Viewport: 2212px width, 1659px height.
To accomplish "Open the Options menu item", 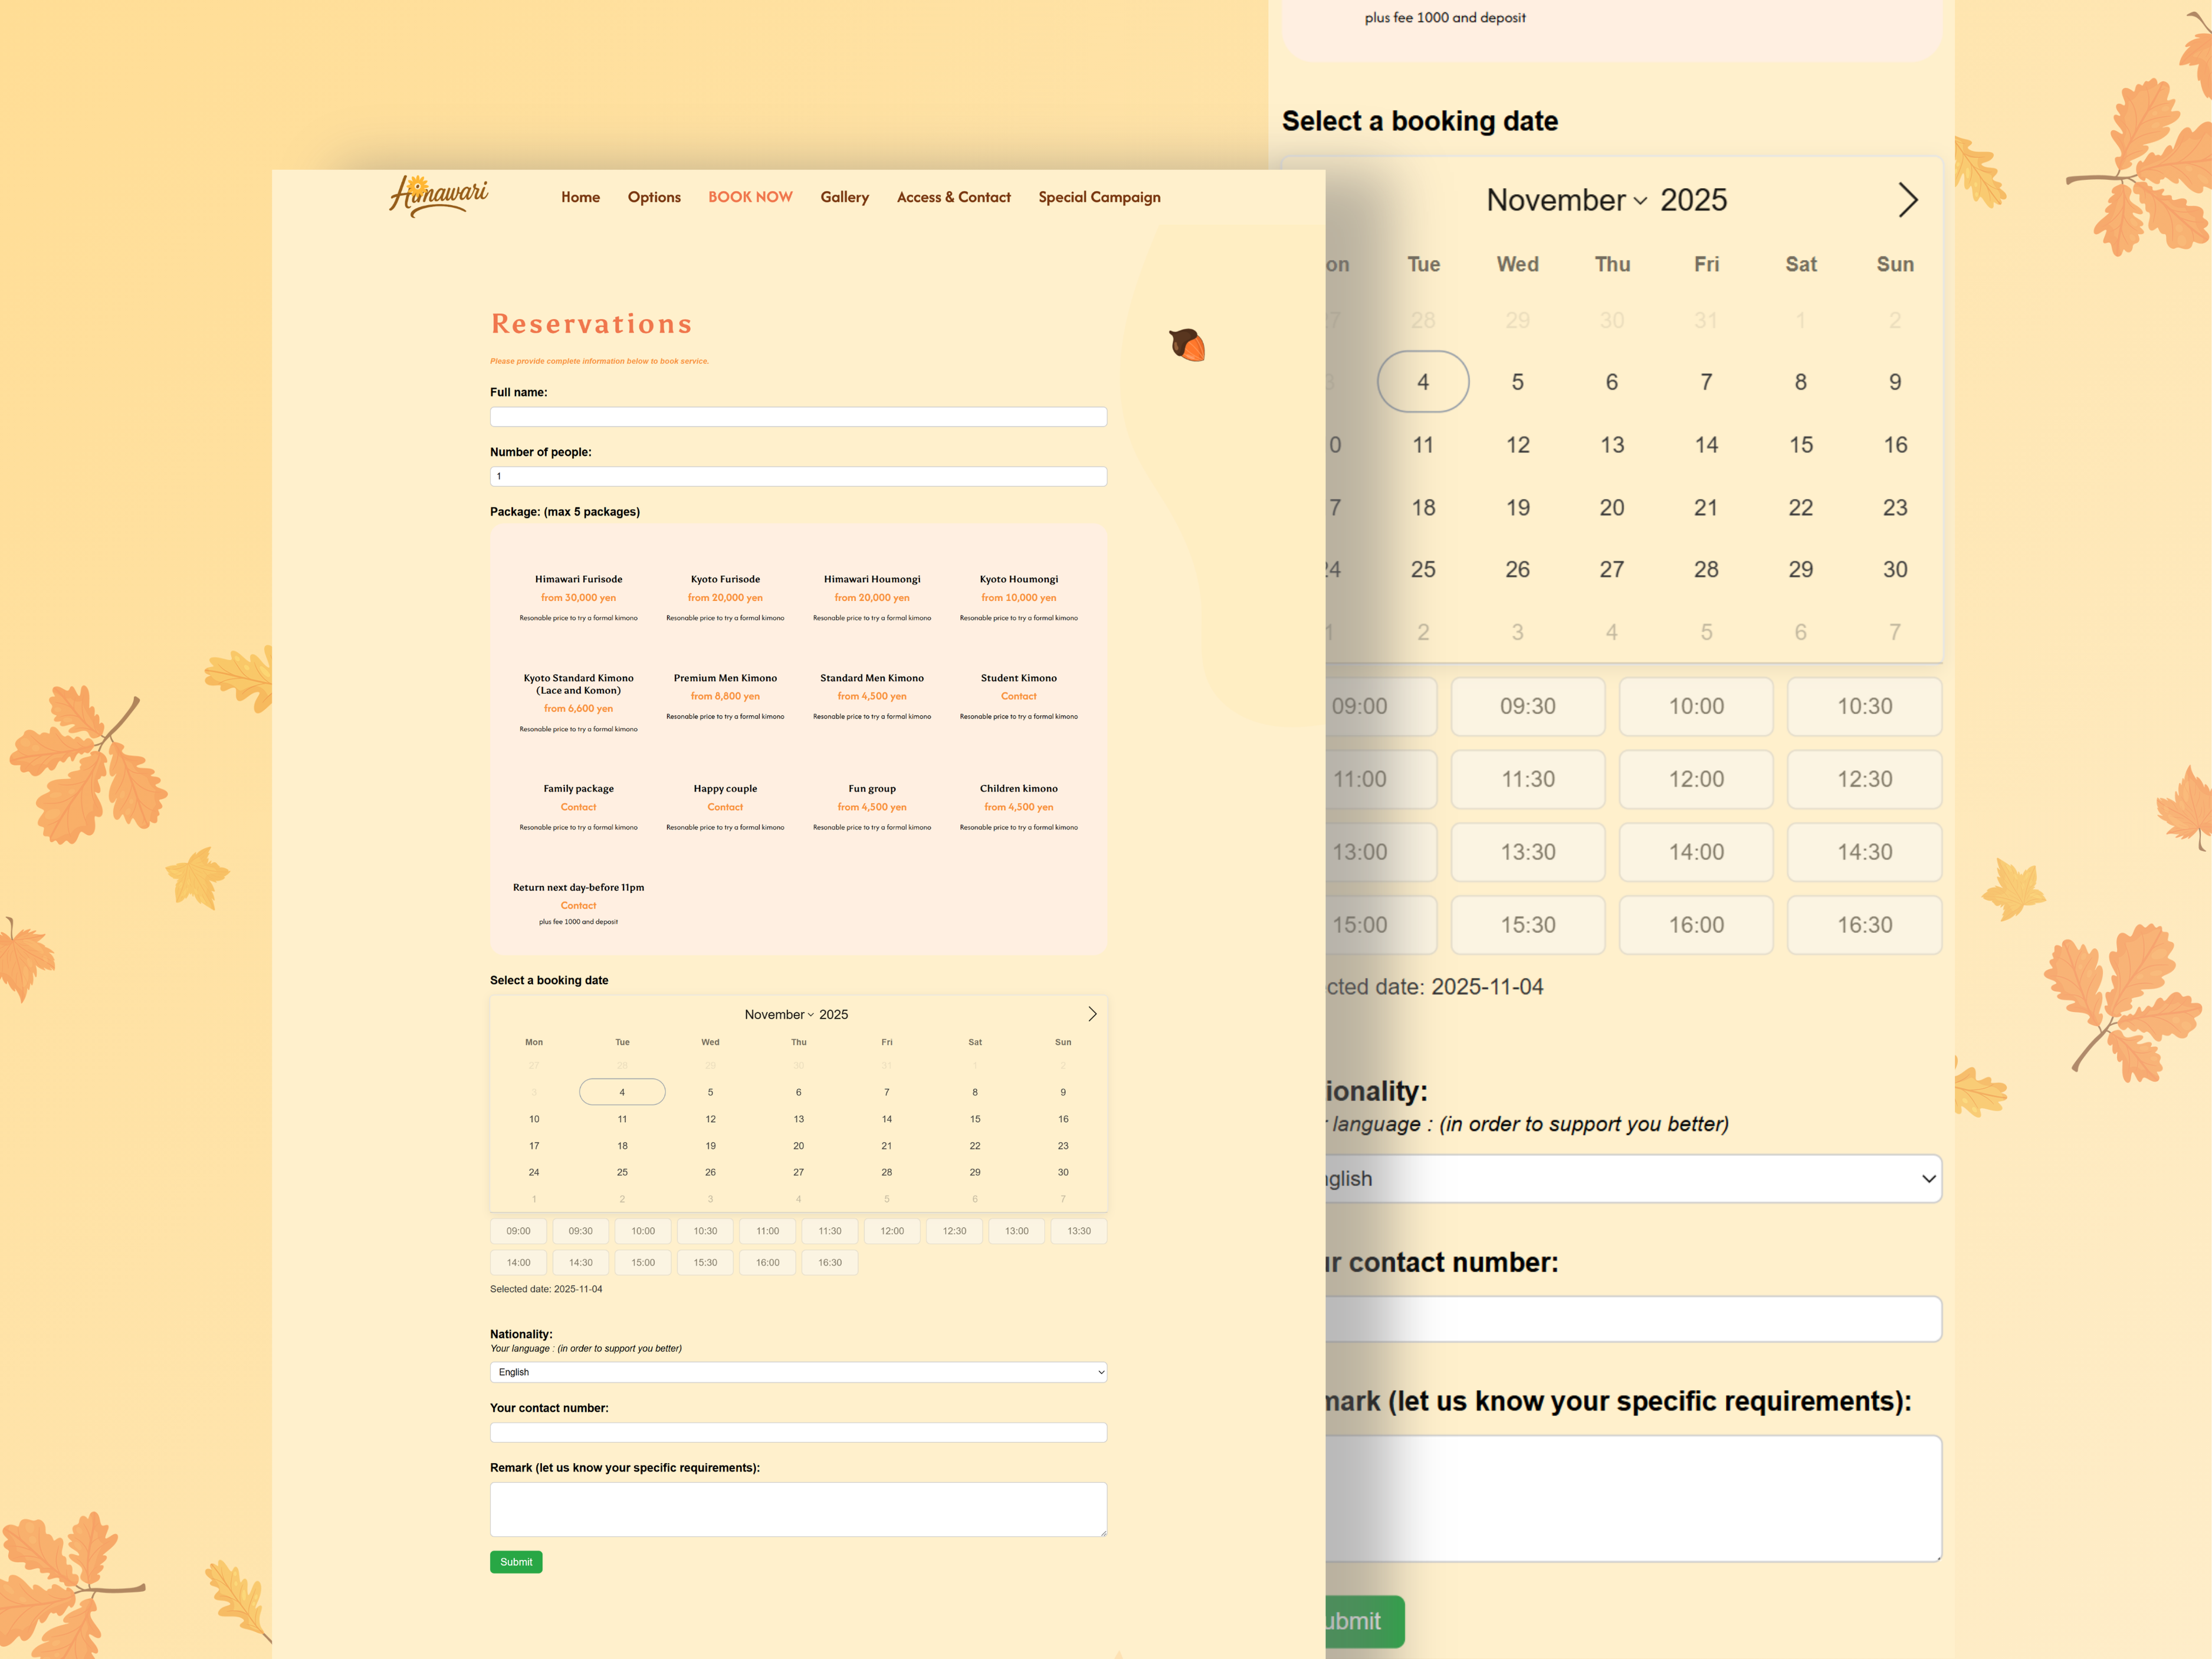I will tap(654, 197).
